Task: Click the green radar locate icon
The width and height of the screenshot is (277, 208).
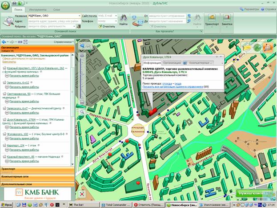Action: click(257, 46)
